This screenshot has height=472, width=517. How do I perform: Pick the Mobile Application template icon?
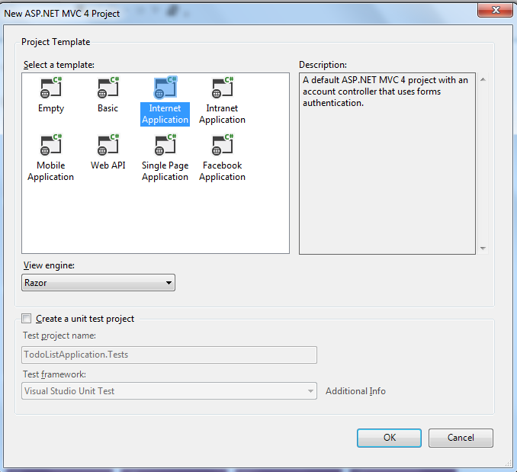tap(51, 145)
